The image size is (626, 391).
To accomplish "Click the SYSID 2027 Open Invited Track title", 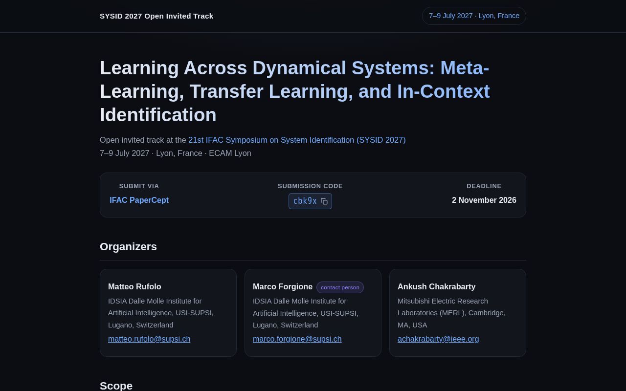I will click(x=156, y=16).
